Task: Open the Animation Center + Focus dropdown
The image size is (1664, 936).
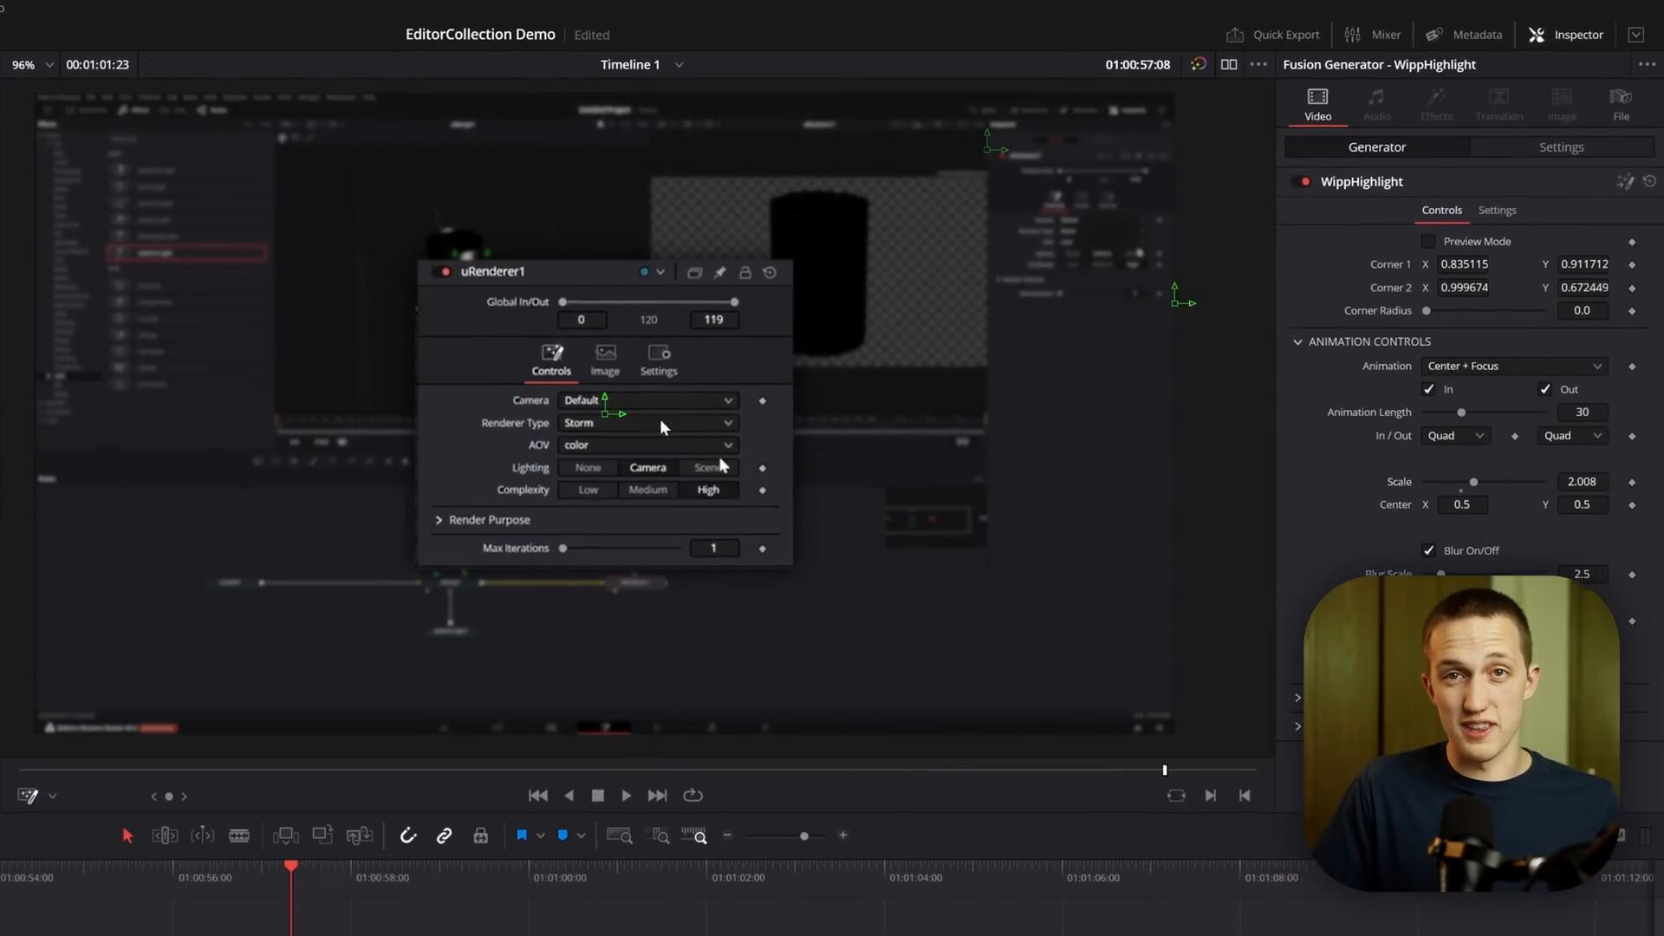Action: (x=1514, y=366)
